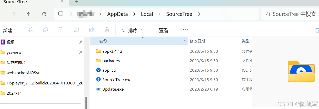Refresh the current folder view

coord(44,14)
